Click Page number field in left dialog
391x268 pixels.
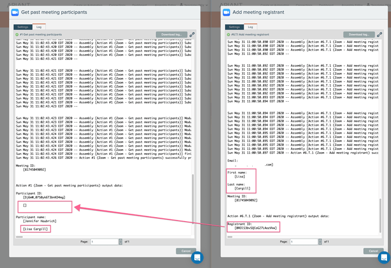point(104,241)
